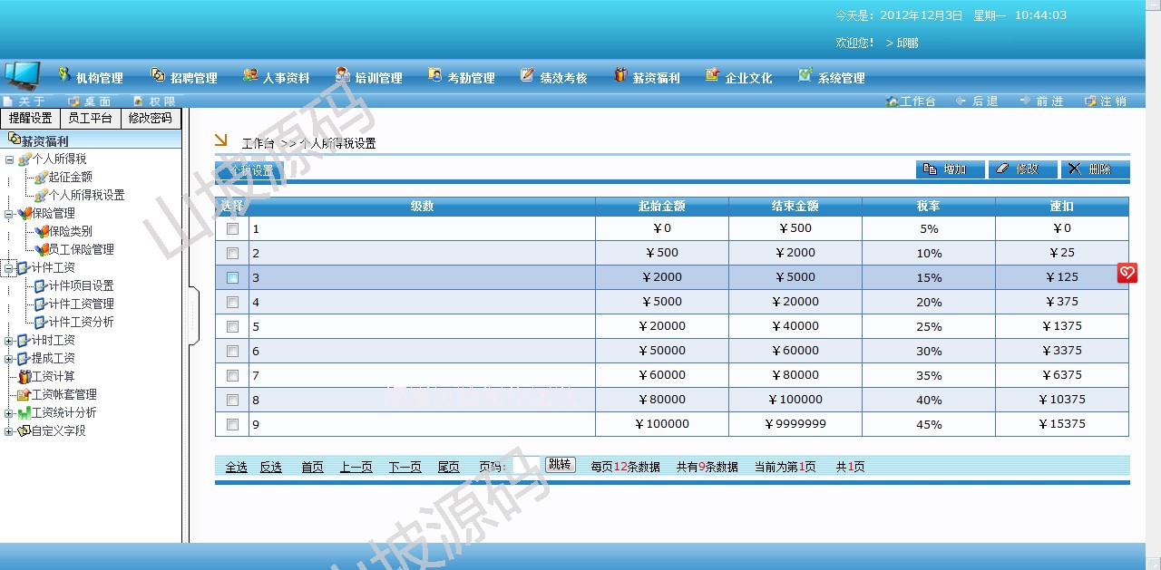Open the 企业文化 module icon
The width and height of the screenshot is (1161, 570).
pos(713,75)
